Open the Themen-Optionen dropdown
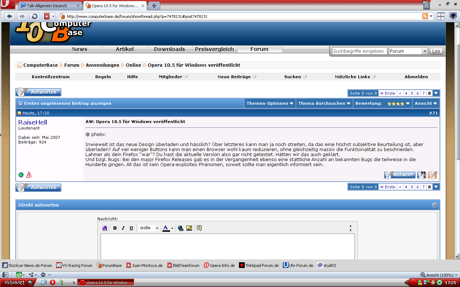Screen dimensions: 460x287 270,103
